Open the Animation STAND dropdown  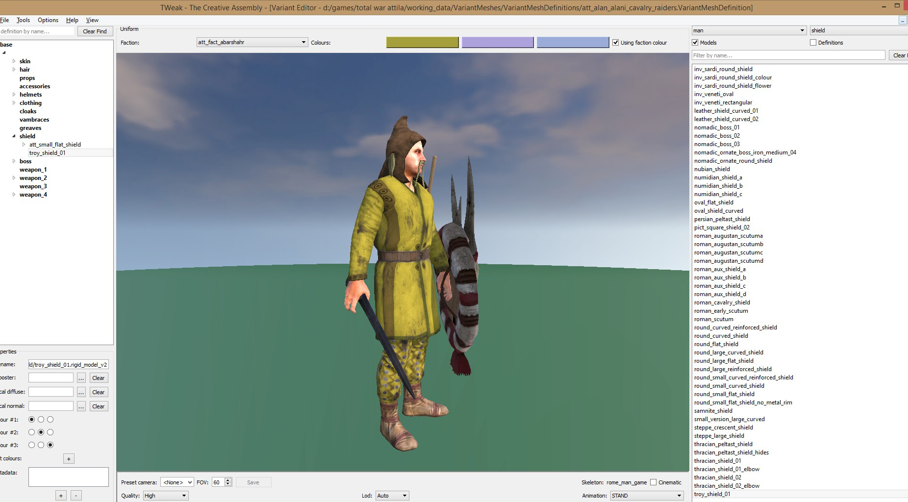pyautogui.click(x=646, y=496)
